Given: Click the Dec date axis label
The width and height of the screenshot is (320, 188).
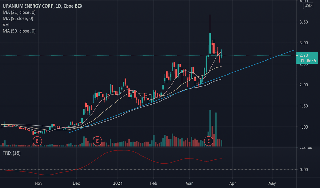Looking at the screenshot, I should pyautogui.click(x=76, y=183).
